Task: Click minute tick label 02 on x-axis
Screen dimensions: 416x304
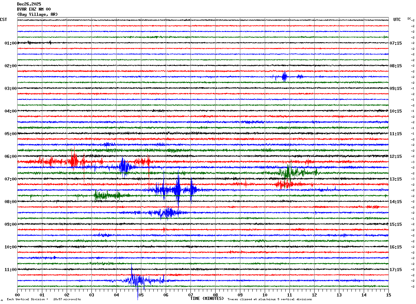Action: (67, 295)
